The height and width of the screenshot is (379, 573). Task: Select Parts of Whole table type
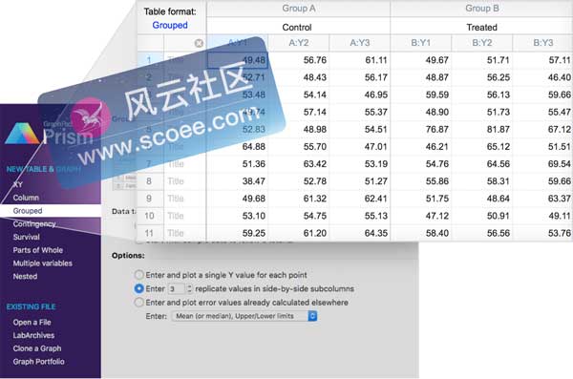point(38,250)
